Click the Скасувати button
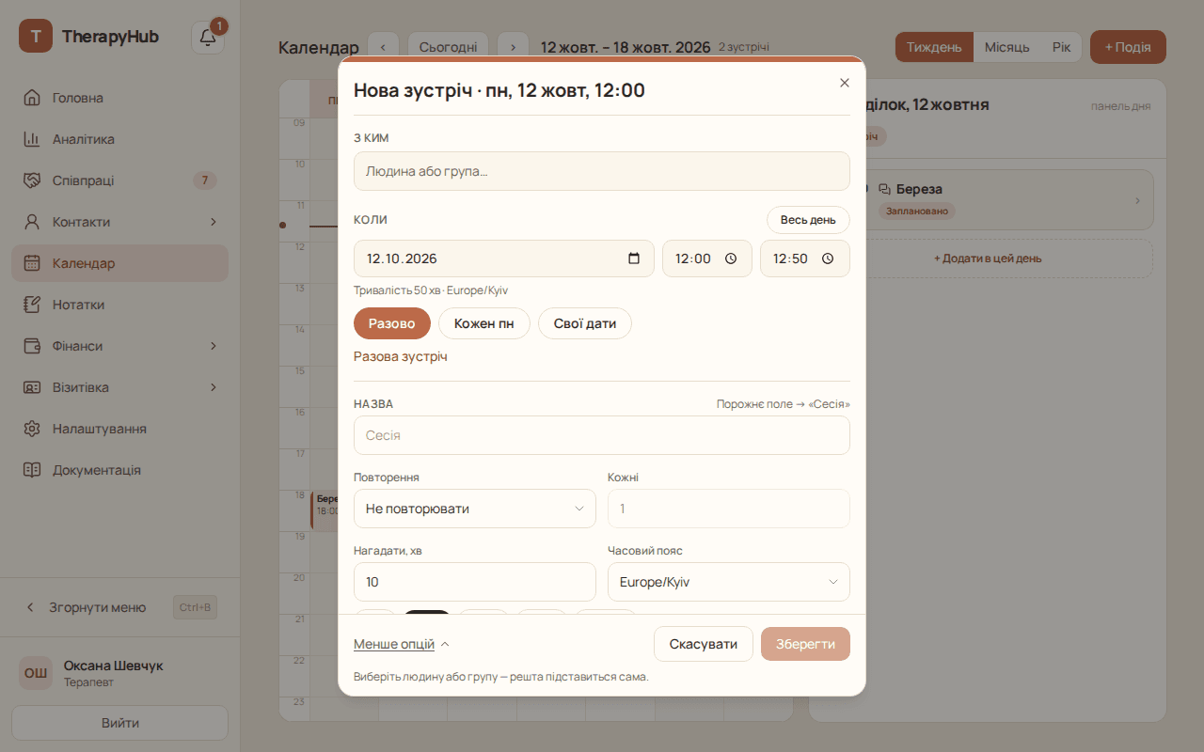1204x752 pixels. pos(704,644)
